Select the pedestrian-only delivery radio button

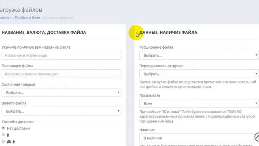point(3,135)
